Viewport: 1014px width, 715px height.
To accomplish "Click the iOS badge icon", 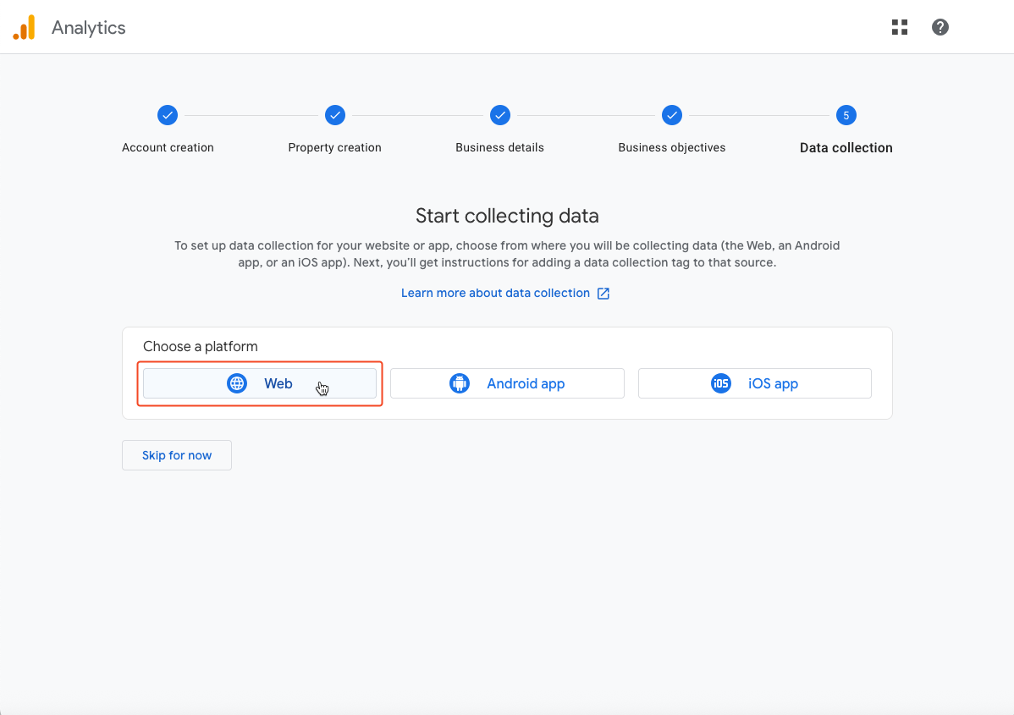I will 720,383.
